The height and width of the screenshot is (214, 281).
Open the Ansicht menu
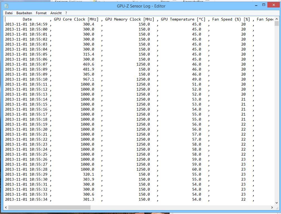[56, 13]
